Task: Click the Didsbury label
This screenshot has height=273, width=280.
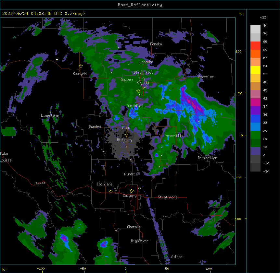Action: (124, 140)
